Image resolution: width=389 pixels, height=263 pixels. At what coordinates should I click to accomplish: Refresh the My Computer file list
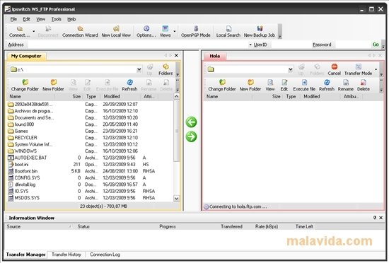[x=129, y=86]
